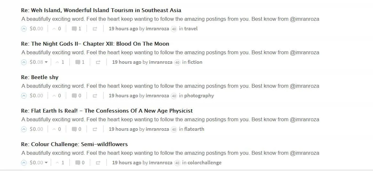View imranroza profile from fiction reply

coord(160,62)
